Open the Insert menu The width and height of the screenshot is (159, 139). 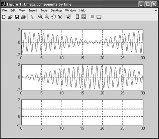[x=33, y=10]
